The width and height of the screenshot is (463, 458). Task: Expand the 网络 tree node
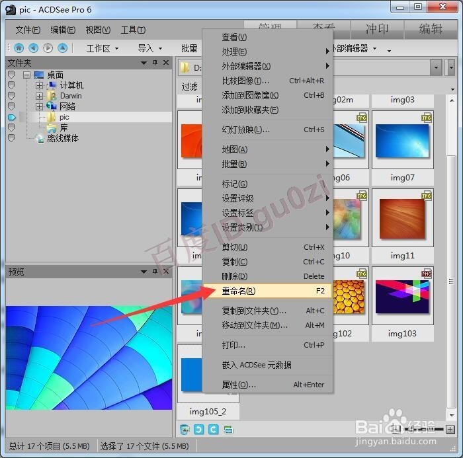click(x=39, y=106)
